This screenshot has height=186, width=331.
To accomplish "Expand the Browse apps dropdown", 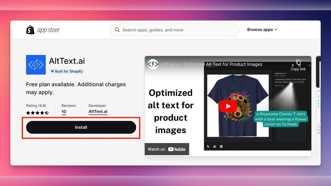I will [262, 30].
